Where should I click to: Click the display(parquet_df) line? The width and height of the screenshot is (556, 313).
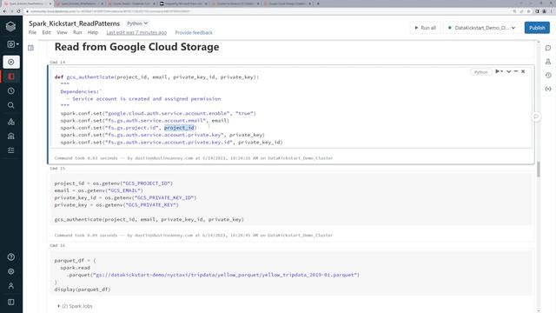[x=83, y=290]
